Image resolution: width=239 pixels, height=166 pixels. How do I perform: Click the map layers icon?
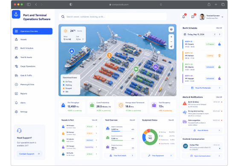coord(171,29)
